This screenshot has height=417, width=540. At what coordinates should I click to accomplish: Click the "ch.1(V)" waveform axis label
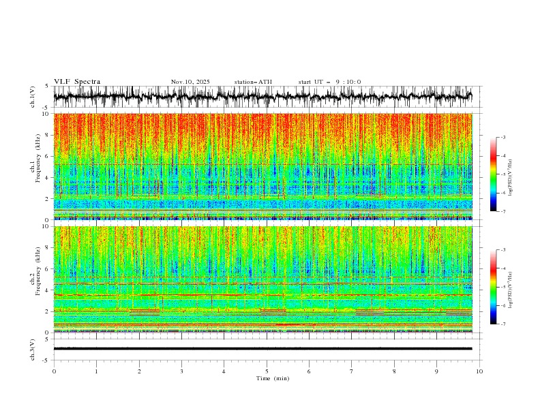click(x=33, y=97)
